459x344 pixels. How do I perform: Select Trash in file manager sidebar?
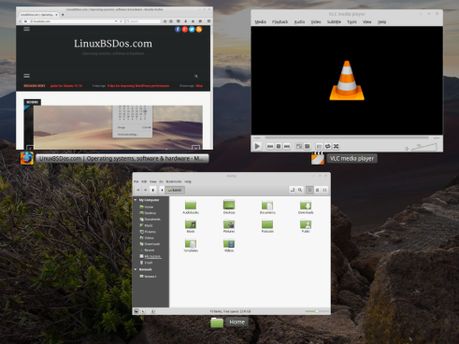[x=146, y=263]
